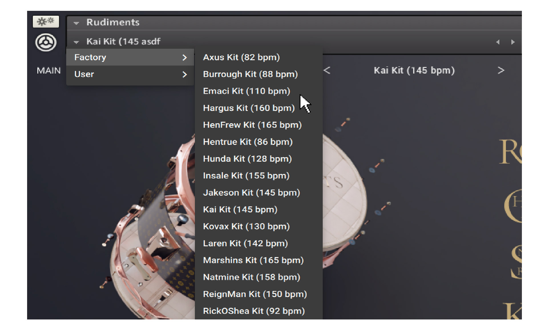Viewport: 549px width, 330px height.
Task: Click the small next preset arrow
Action: coord(513,42)
